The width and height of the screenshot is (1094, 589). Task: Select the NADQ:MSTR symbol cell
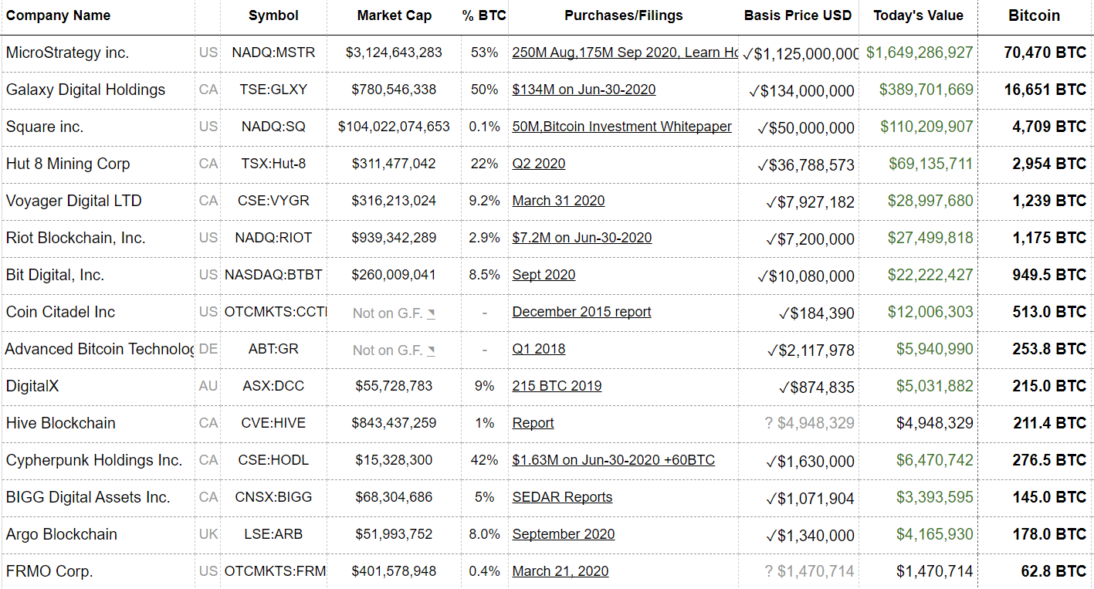click(273, 52)
